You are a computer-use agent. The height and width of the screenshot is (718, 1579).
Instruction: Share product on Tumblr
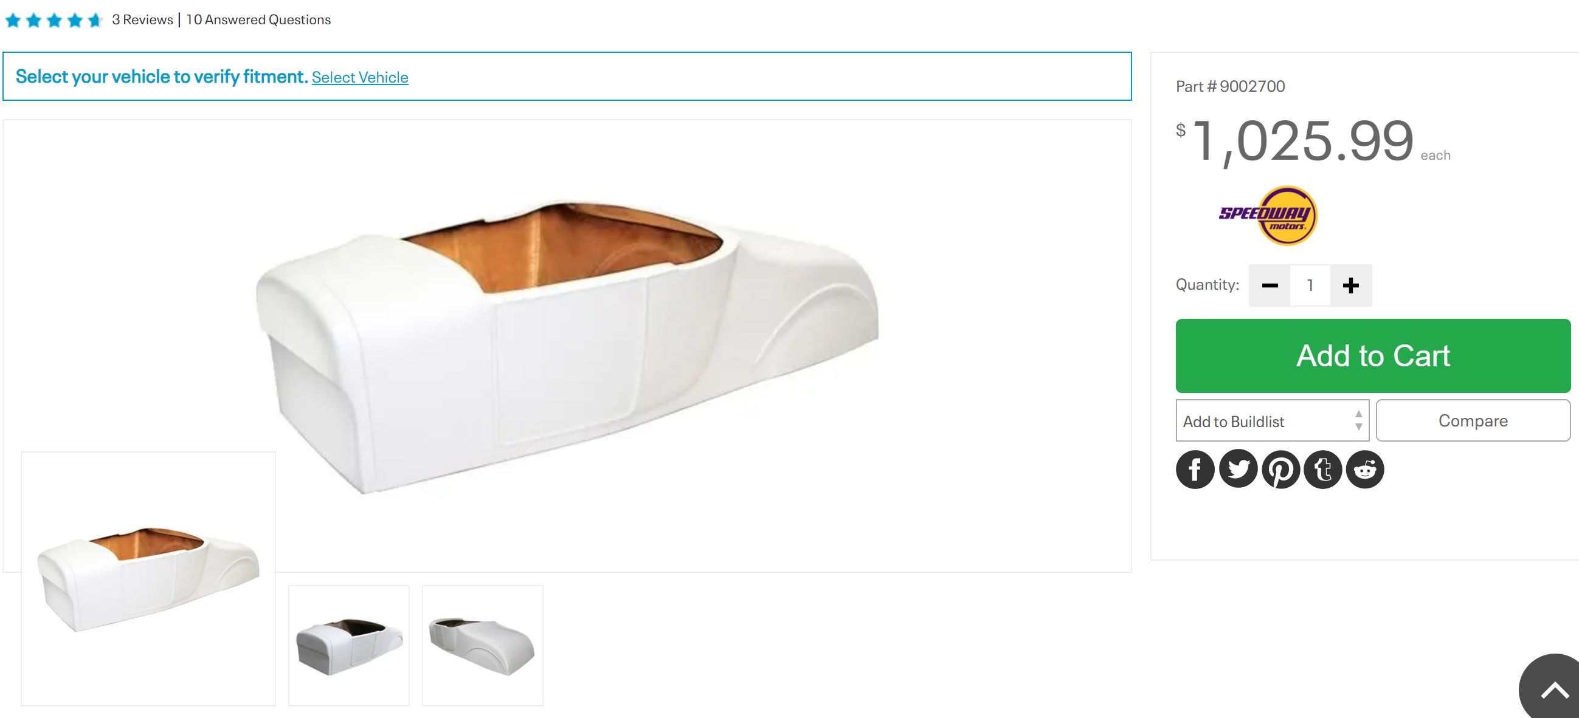pyautogui.click(x=1323, y=470)
